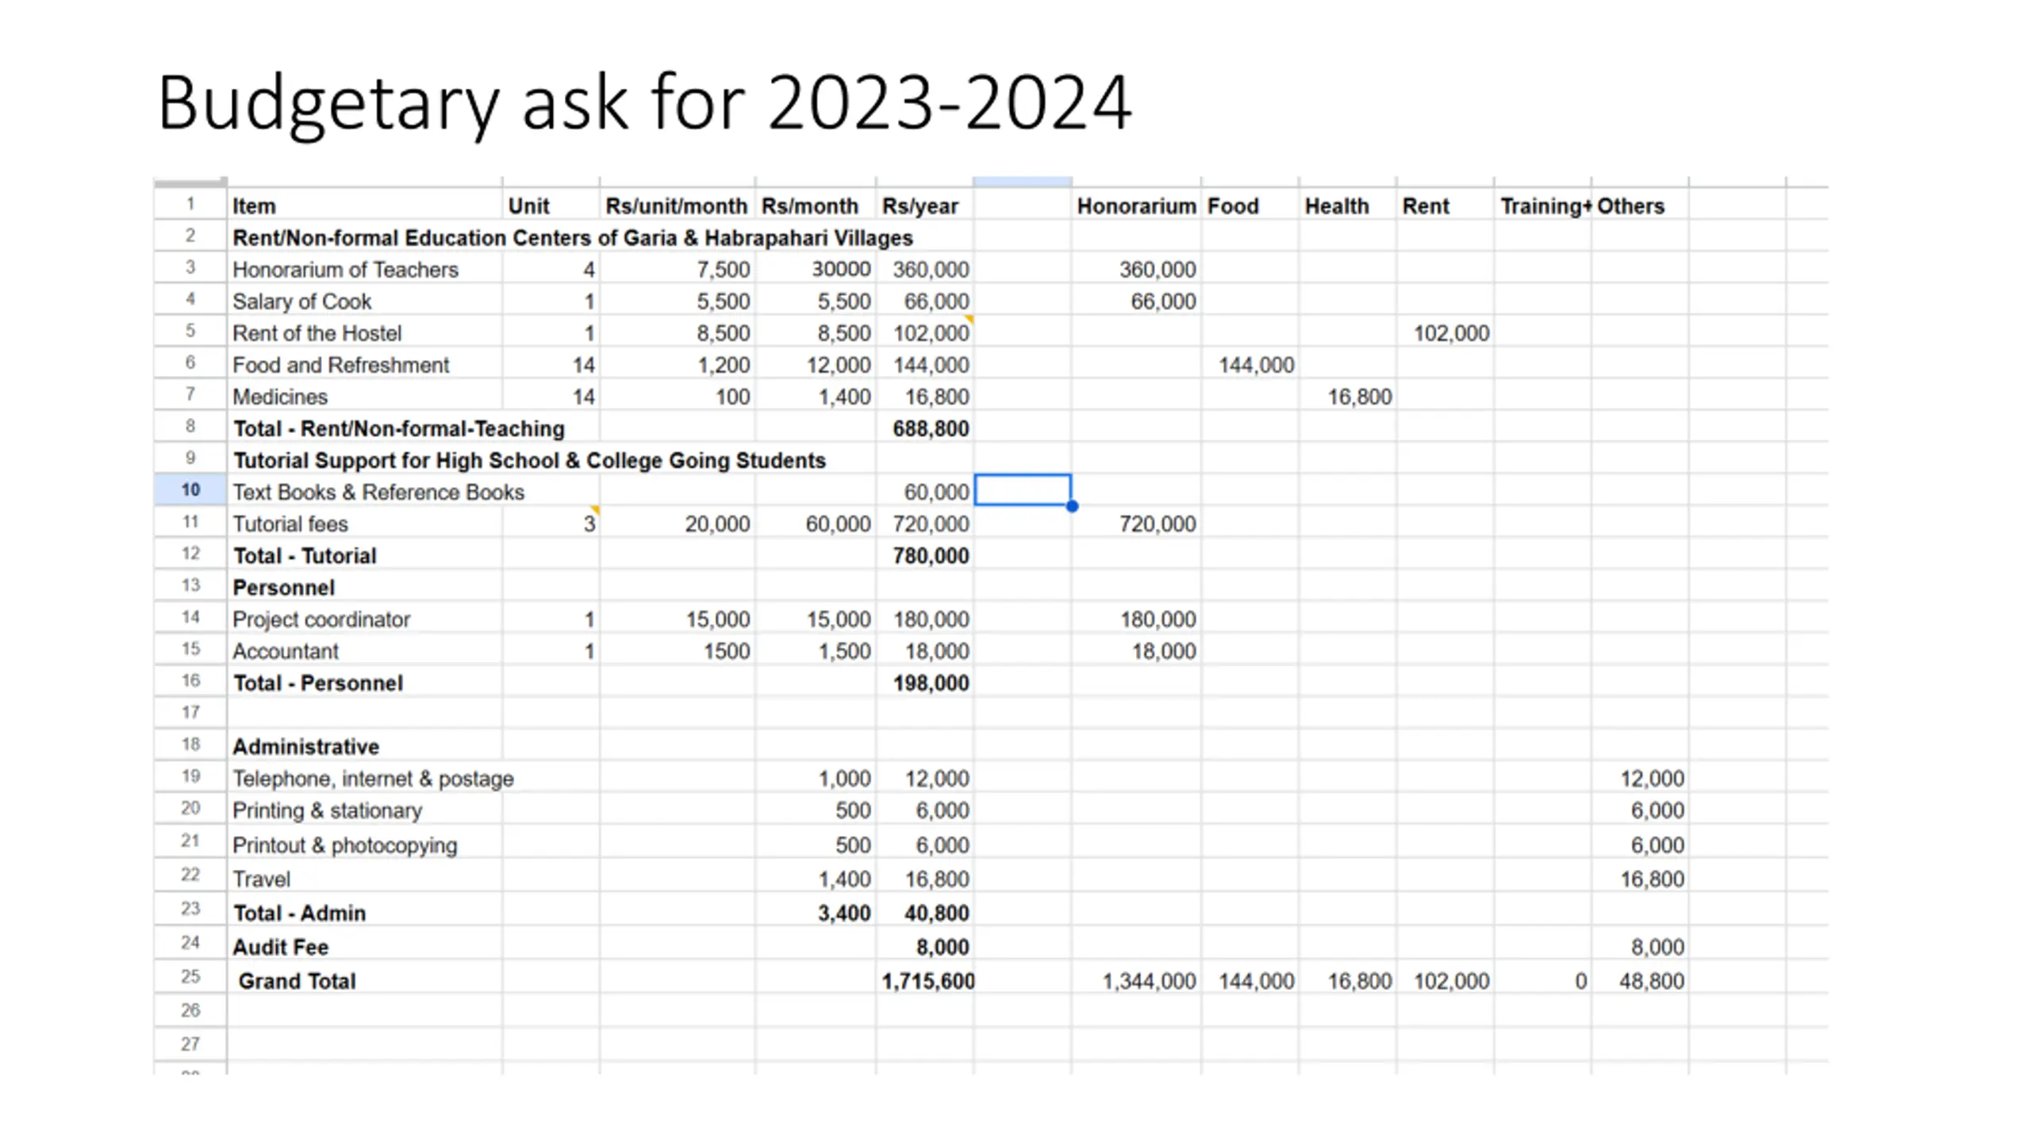Click row header number 1
This screenshot has height=1142, width=2031.
[x=190, y=204]
